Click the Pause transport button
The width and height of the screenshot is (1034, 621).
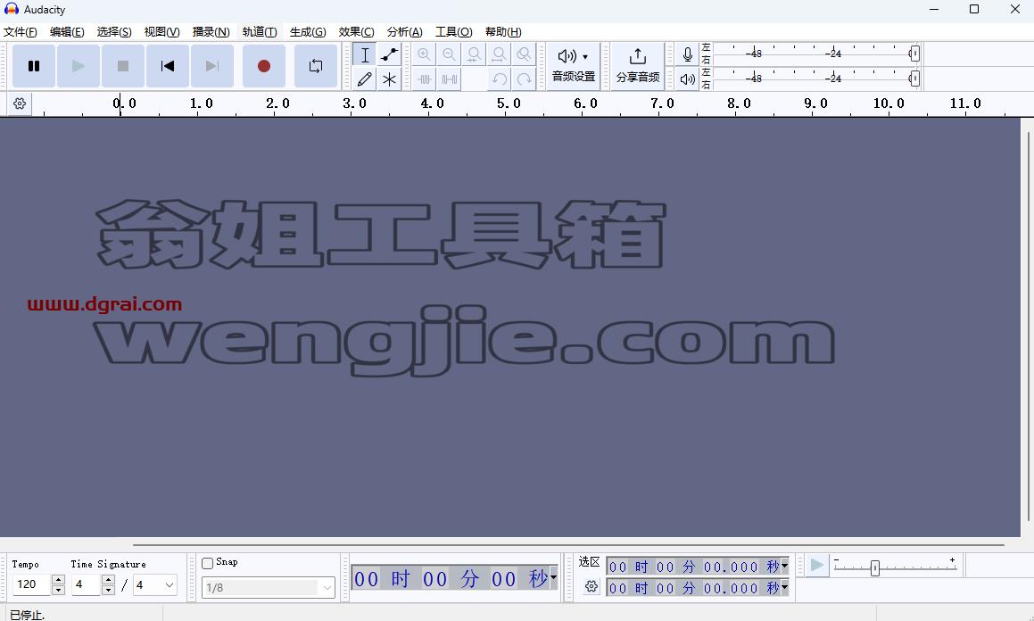point(34,66)
